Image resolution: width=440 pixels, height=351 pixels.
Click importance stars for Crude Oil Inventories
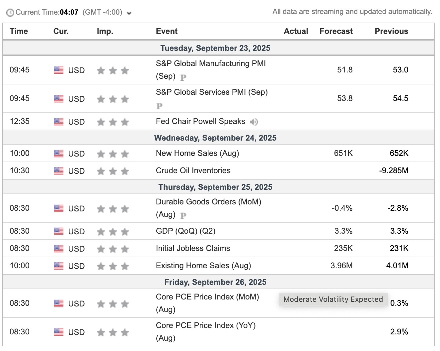(113, 171)
